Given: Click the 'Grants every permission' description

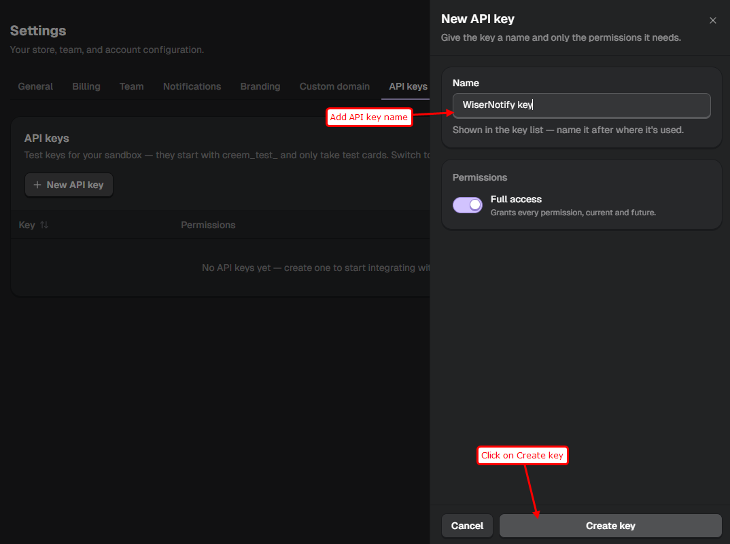Looking at the screenshot, I should tap(572, 213).
